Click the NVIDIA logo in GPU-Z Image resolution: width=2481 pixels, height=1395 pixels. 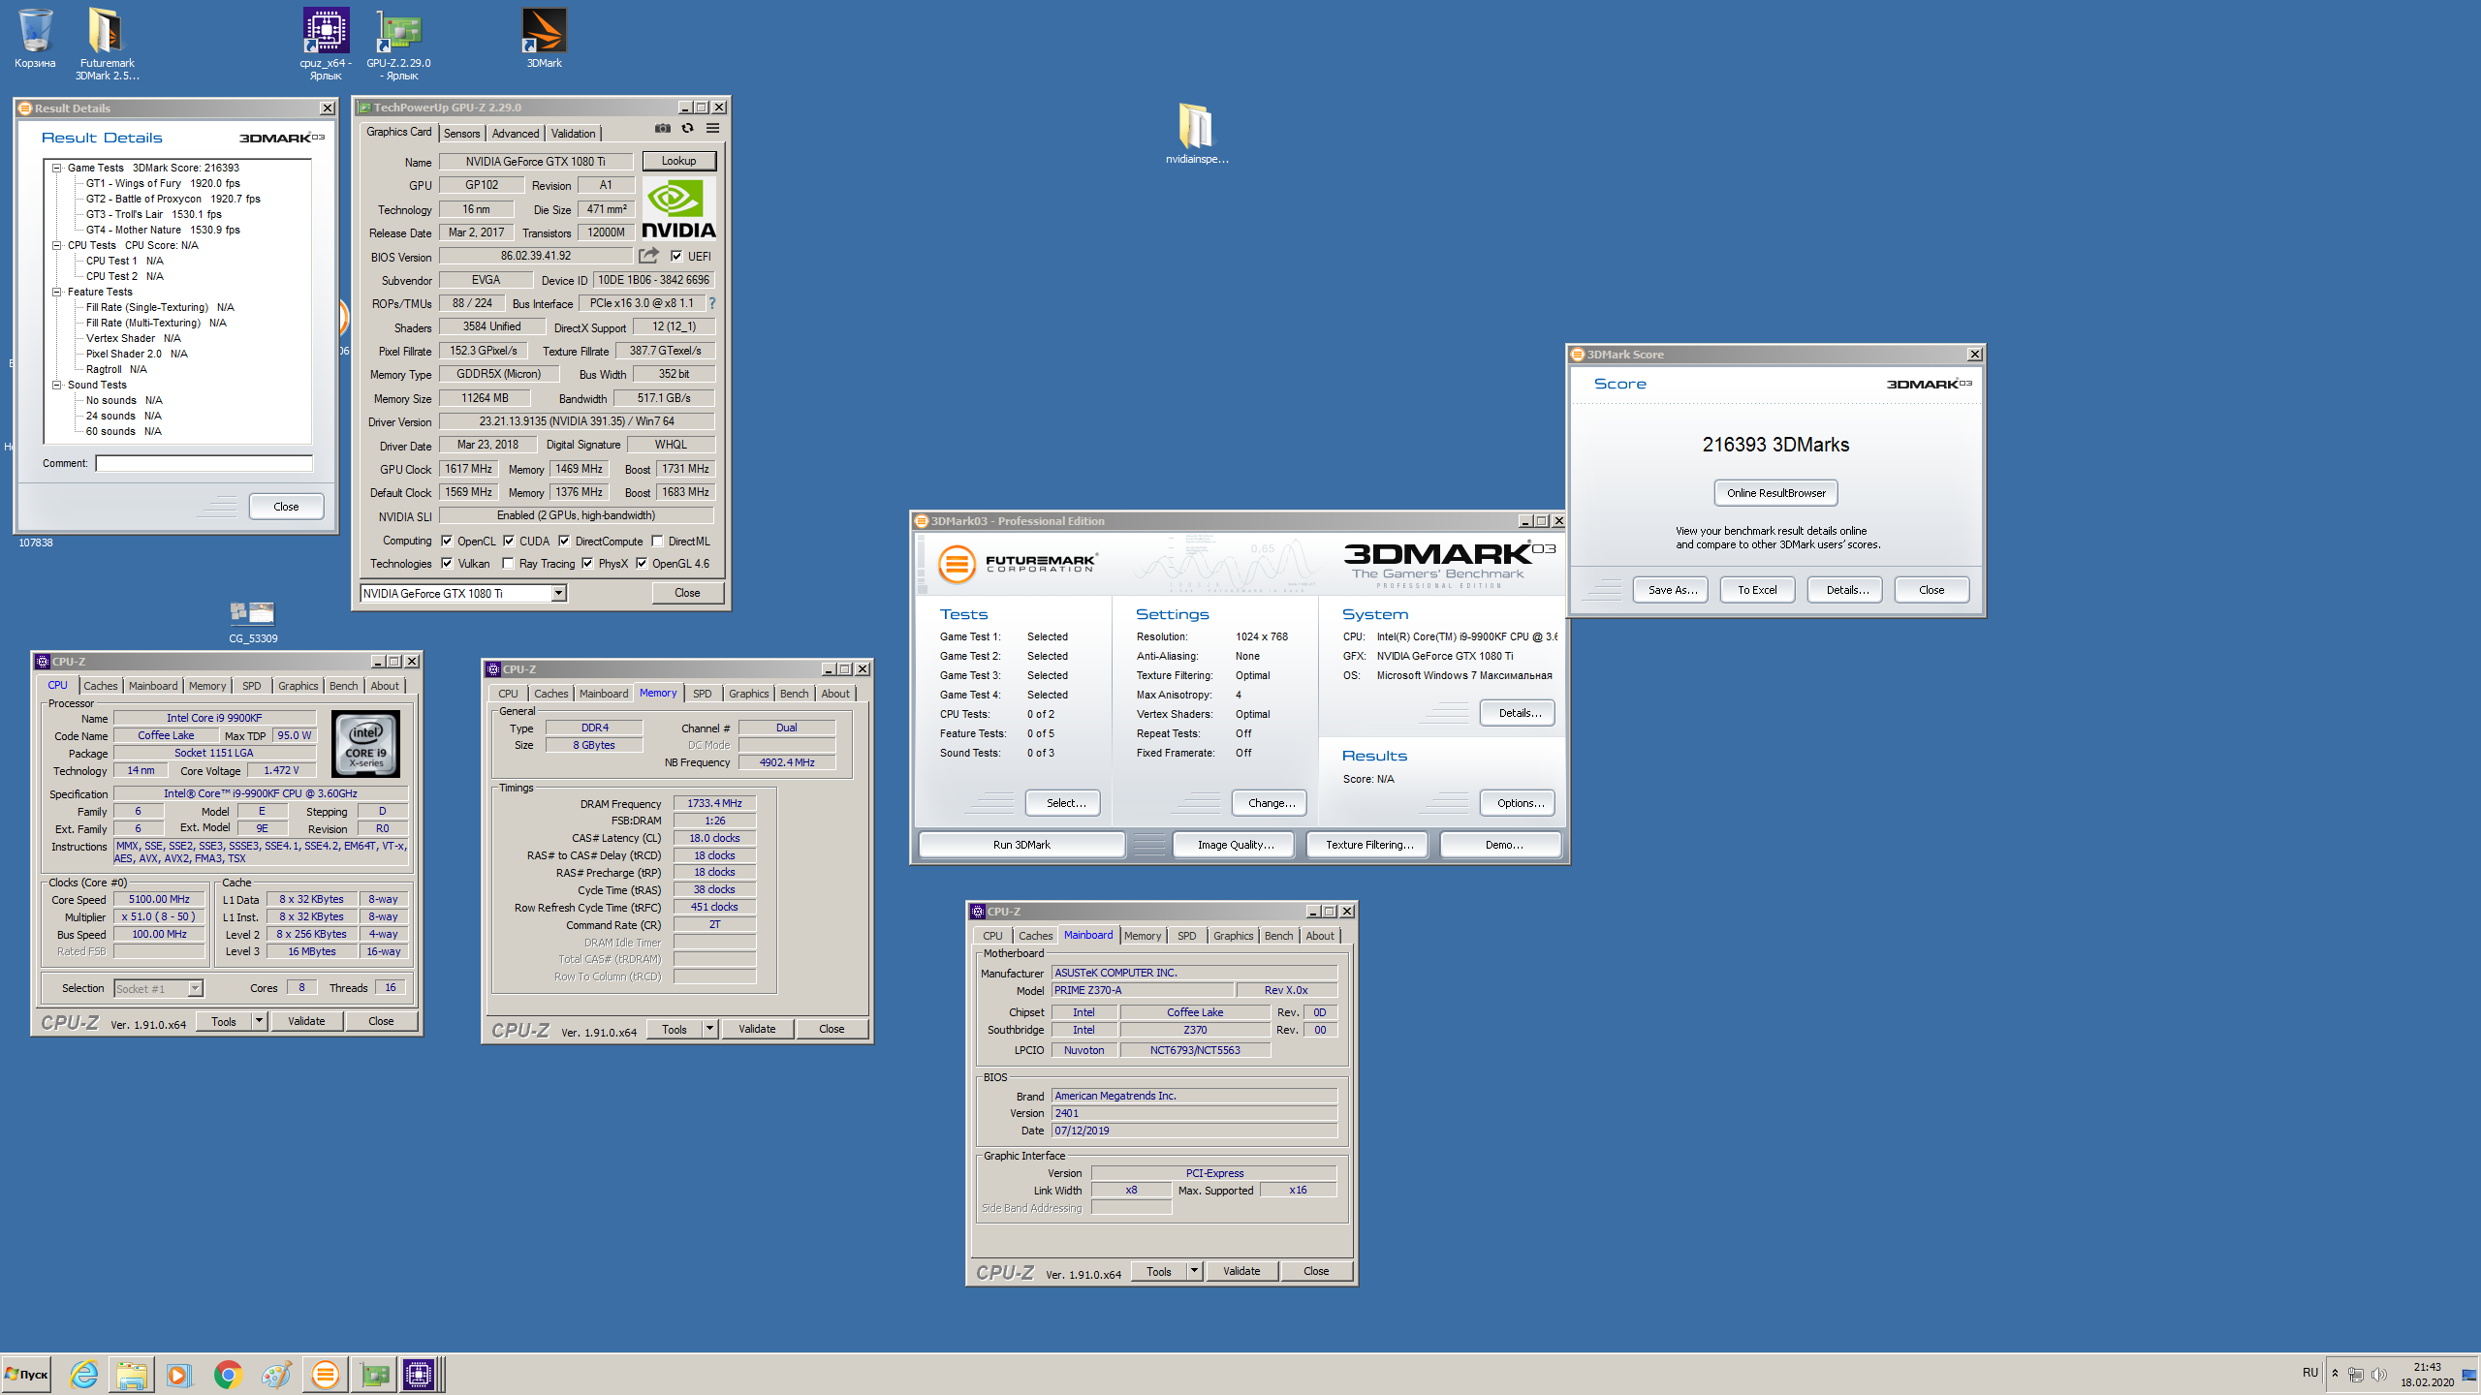[678, 207]
